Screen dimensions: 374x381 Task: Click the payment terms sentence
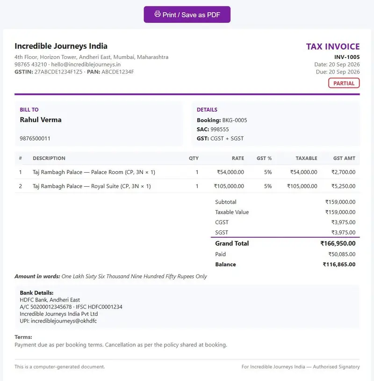pyautogui.click(x=121, y=345)
